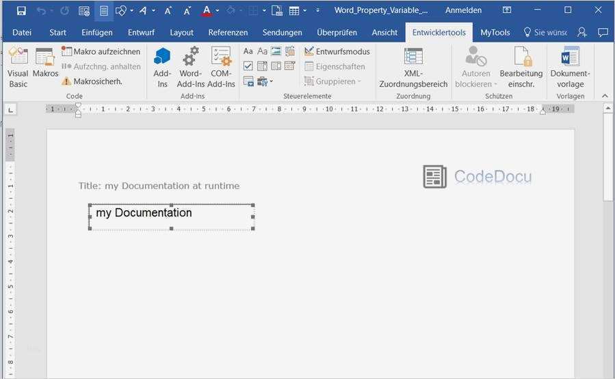Click Bearbeitung einschr. button

[521, 68]
